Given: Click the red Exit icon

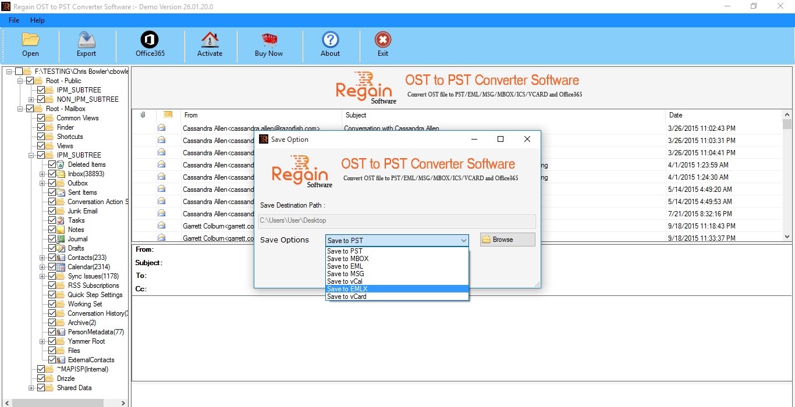Looking at the screenshot, I should [382, 40].
